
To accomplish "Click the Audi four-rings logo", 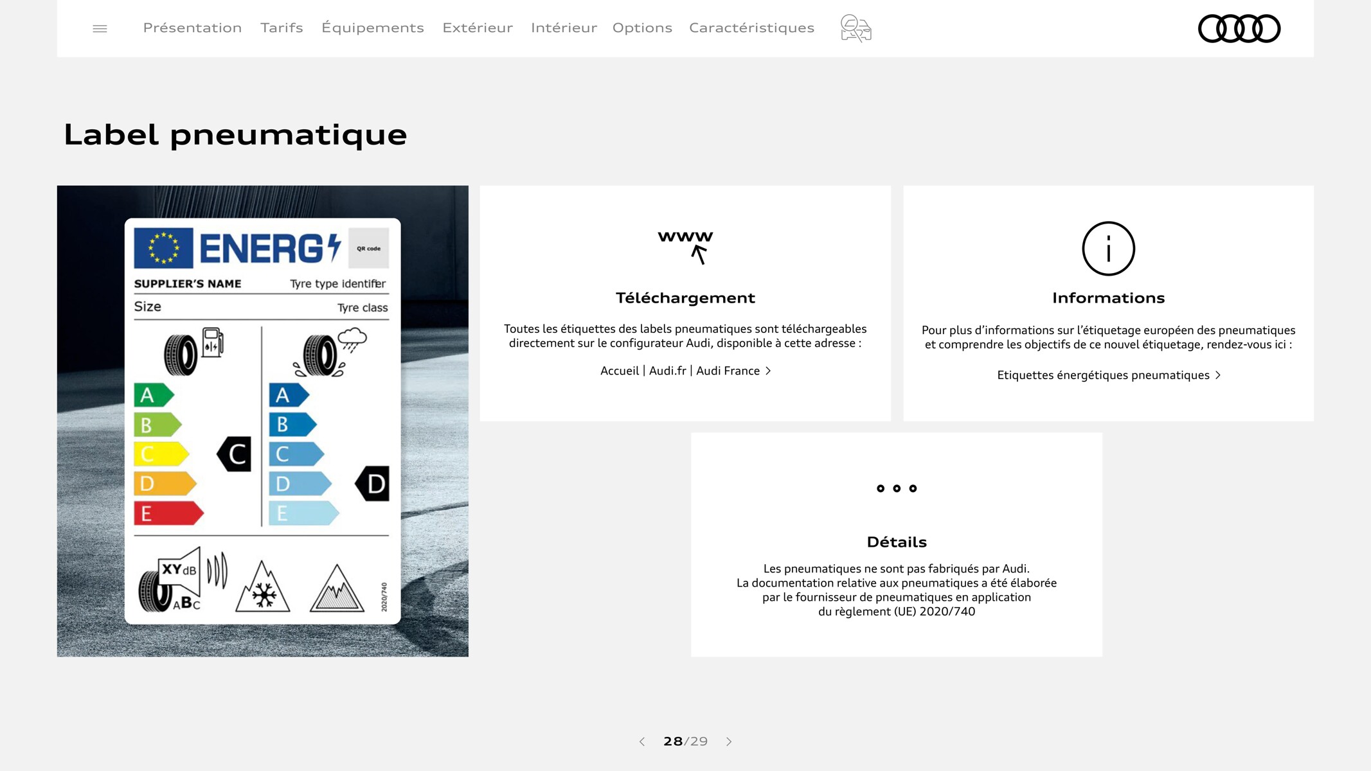I will [x=1239, y=28].
